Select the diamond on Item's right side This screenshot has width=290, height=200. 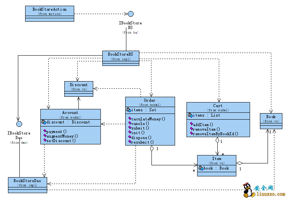239,163
